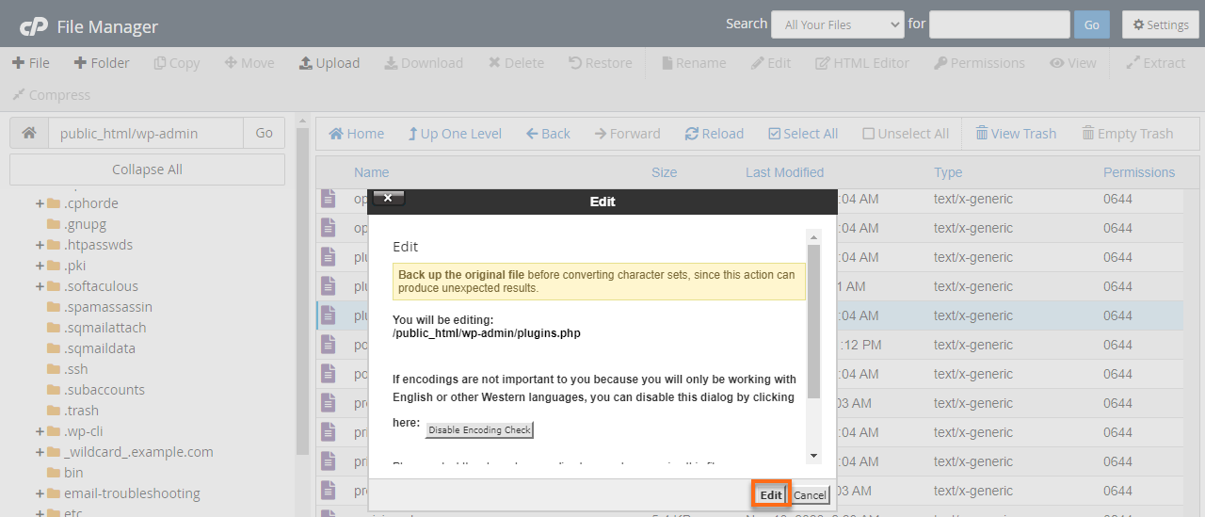This screenshot has height=517, width=1205.
Task: Click the Delete toolbar icon
Action: 516,63
